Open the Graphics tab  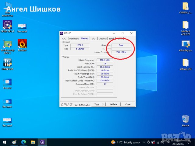(x=102, y=39)
